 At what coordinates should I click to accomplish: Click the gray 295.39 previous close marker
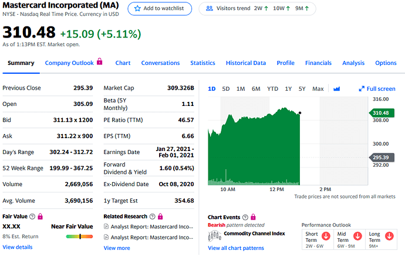pyautogui.click(x=382, y=157)
